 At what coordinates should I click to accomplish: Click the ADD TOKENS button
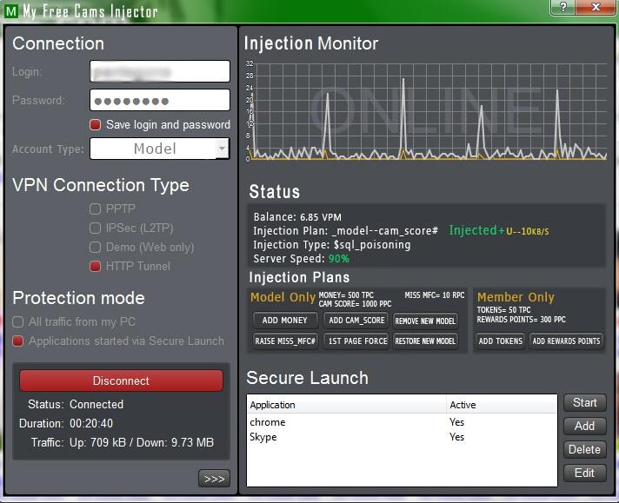click(500, 341)
